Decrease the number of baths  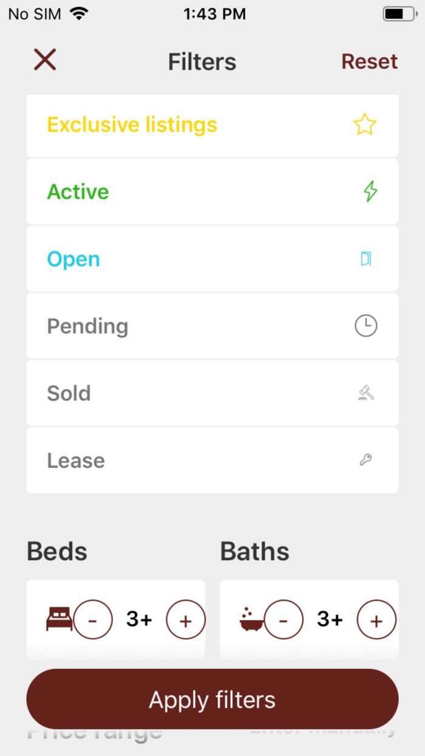coord(284,620)
